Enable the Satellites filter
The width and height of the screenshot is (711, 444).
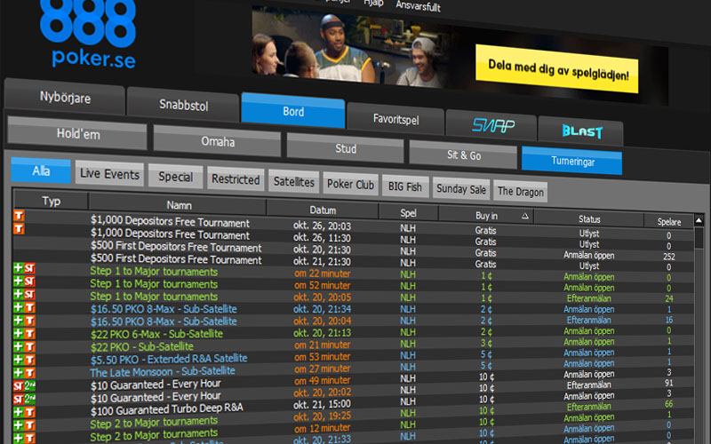pos(294,182)
